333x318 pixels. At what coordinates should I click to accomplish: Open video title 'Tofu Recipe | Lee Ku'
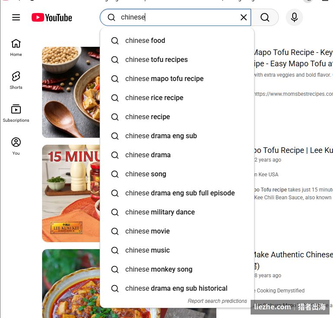[x=293, y=150]
